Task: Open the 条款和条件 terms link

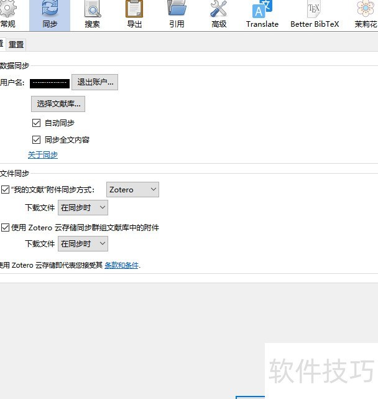Action: (x=121, y=265)
